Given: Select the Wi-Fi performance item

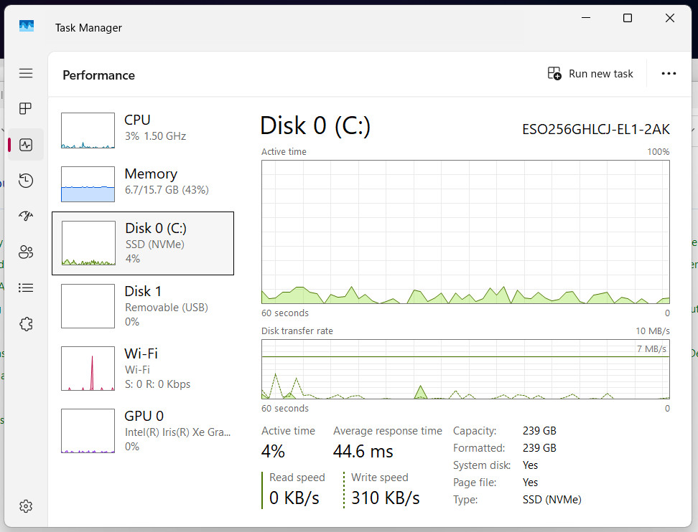Looking at the screenshot, I should pyautogui.click(x=143, y=369).
